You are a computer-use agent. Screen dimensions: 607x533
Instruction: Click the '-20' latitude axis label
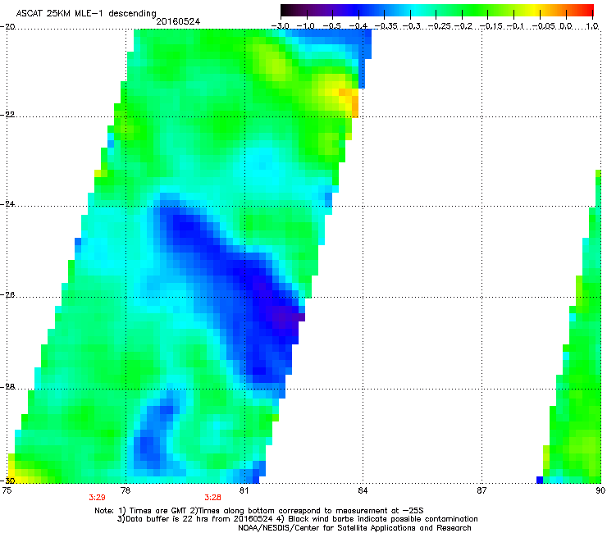pos(7,27)
